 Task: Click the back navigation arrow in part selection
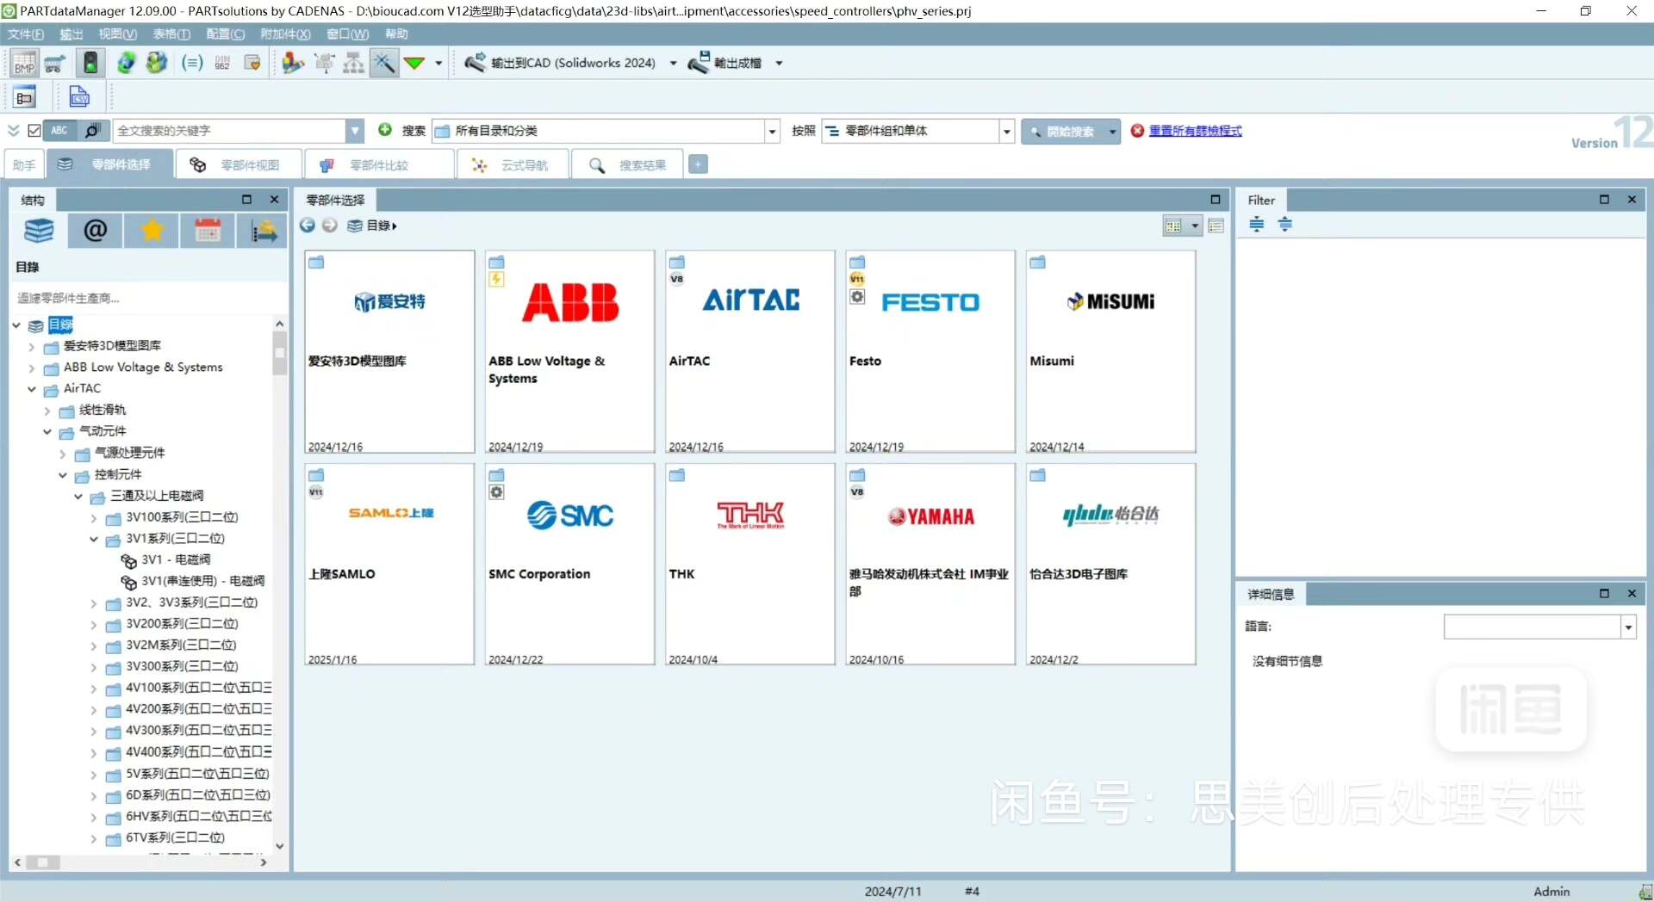click(308, 225)
